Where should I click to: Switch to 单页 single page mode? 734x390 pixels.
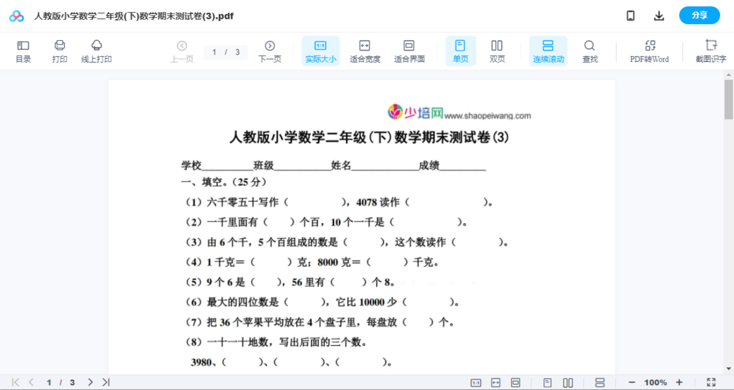(x=460, y=51)
